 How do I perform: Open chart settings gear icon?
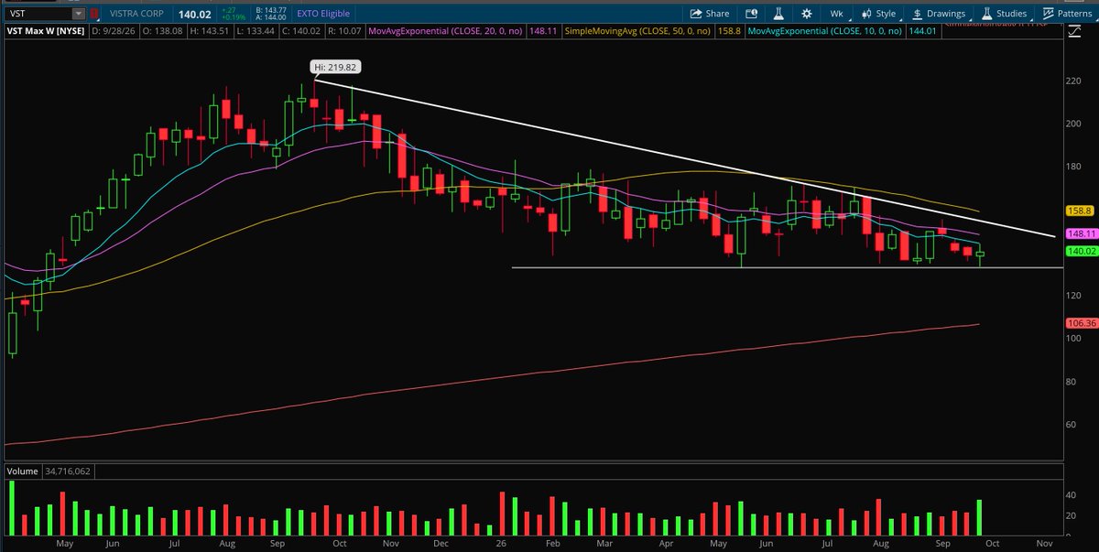click(806, 14)
